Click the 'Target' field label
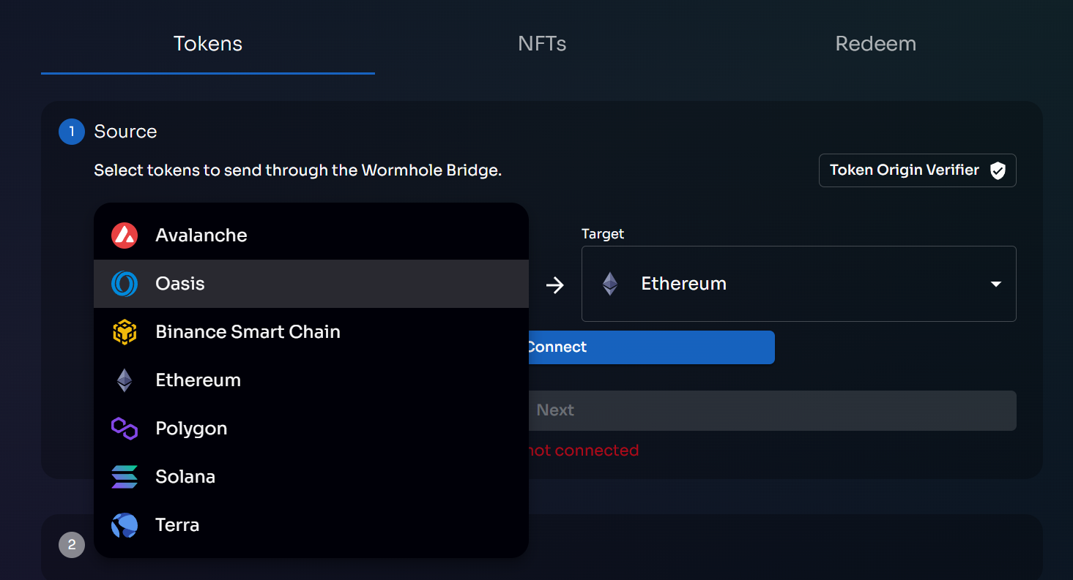The width and height of the screenshot is (1073, 580). click(x=603, y=234)
